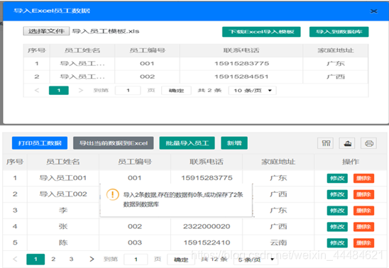Screen dimensions: 389x268
Task: Open the 10 条/页 page size dropdown
Action: pos(252,91)
